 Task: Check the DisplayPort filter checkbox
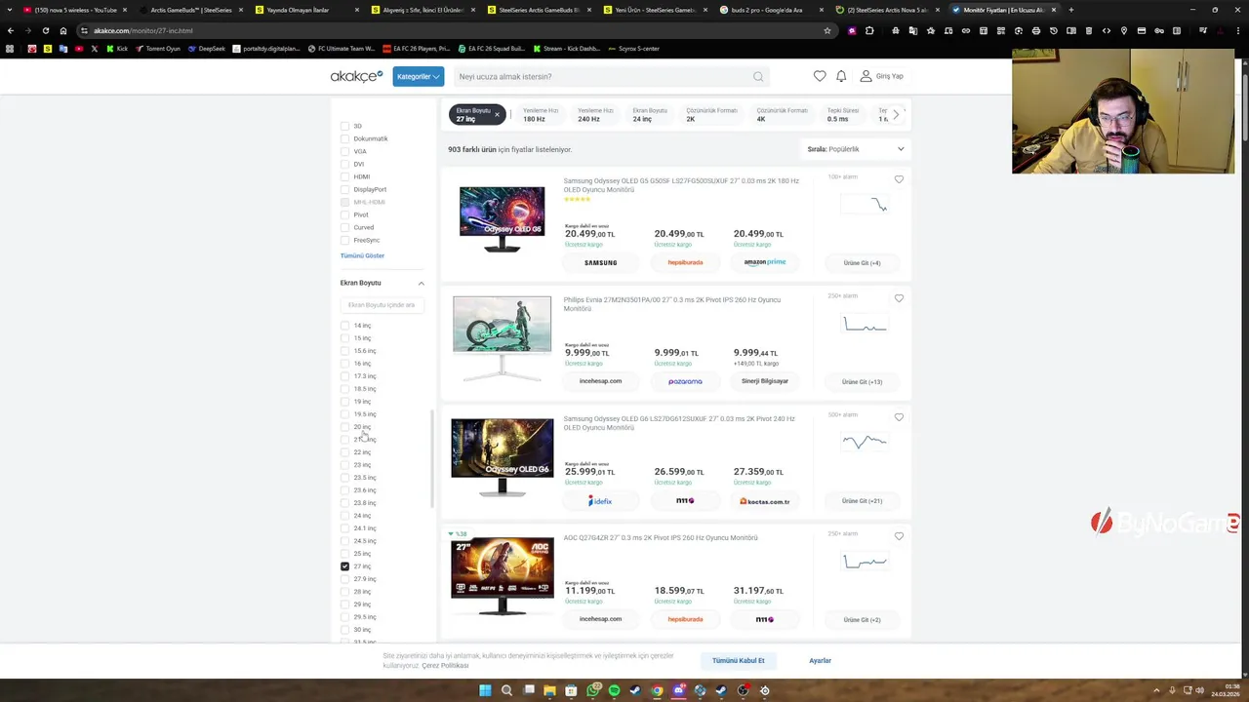pyautogui.click(x=344, y=189)
